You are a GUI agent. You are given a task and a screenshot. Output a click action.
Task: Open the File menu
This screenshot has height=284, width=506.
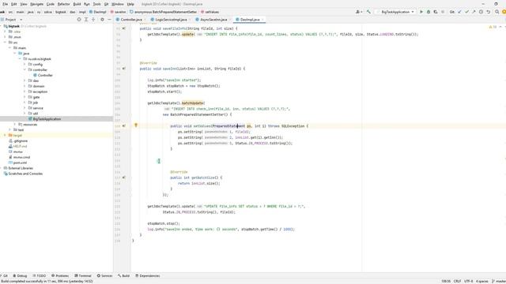(x=6, y=4)
